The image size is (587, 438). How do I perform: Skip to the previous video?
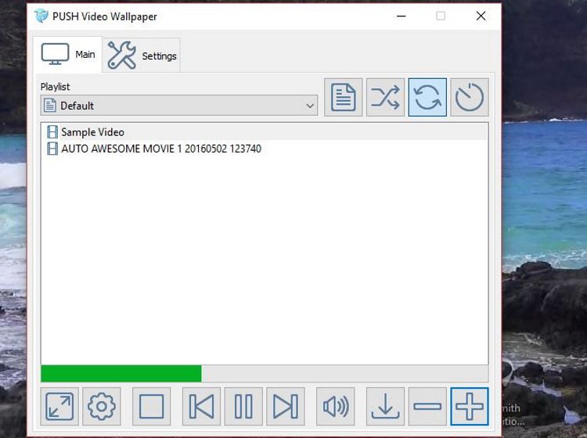201,407
